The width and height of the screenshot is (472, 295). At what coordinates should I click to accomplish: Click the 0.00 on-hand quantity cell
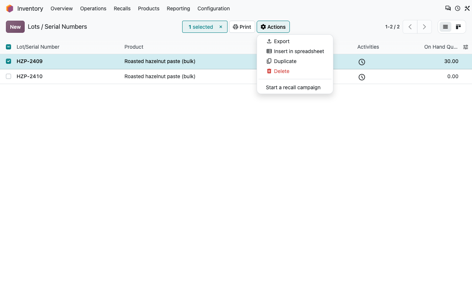tap(453, 76)
